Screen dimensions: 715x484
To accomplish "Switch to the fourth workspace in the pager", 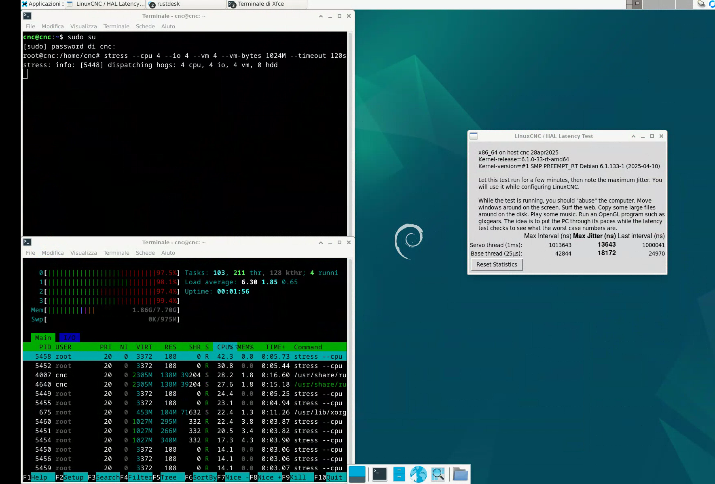I will (684, 4).
